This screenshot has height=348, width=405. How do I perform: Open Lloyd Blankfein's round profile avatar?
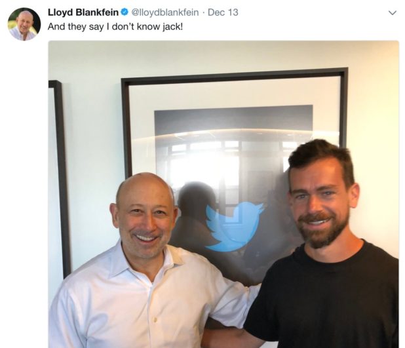[24, 24]
